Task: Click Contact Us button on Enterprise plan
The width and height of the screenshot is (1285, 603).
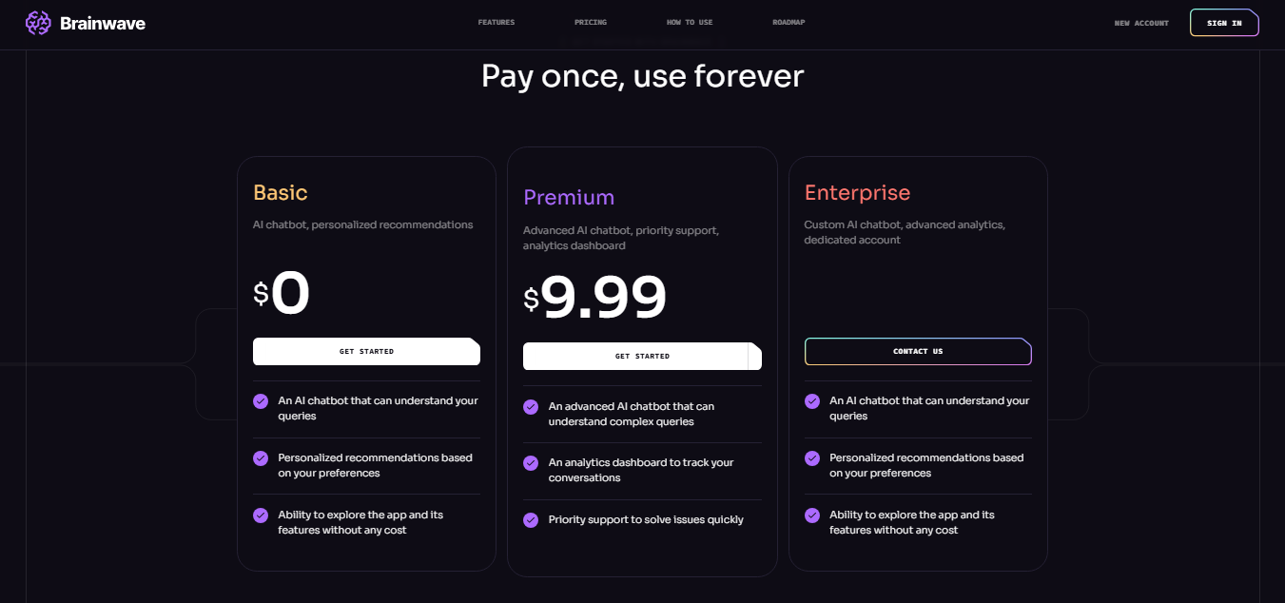Action: click(x=918, y=352)
